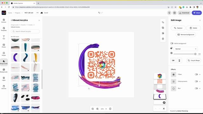Open the Photos sidebar section
The width and height of the screenshot is (203, 114).
(x=4, y=46)
